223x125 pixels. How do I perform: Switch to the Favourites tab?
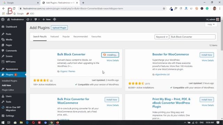[x=96, y=36]
